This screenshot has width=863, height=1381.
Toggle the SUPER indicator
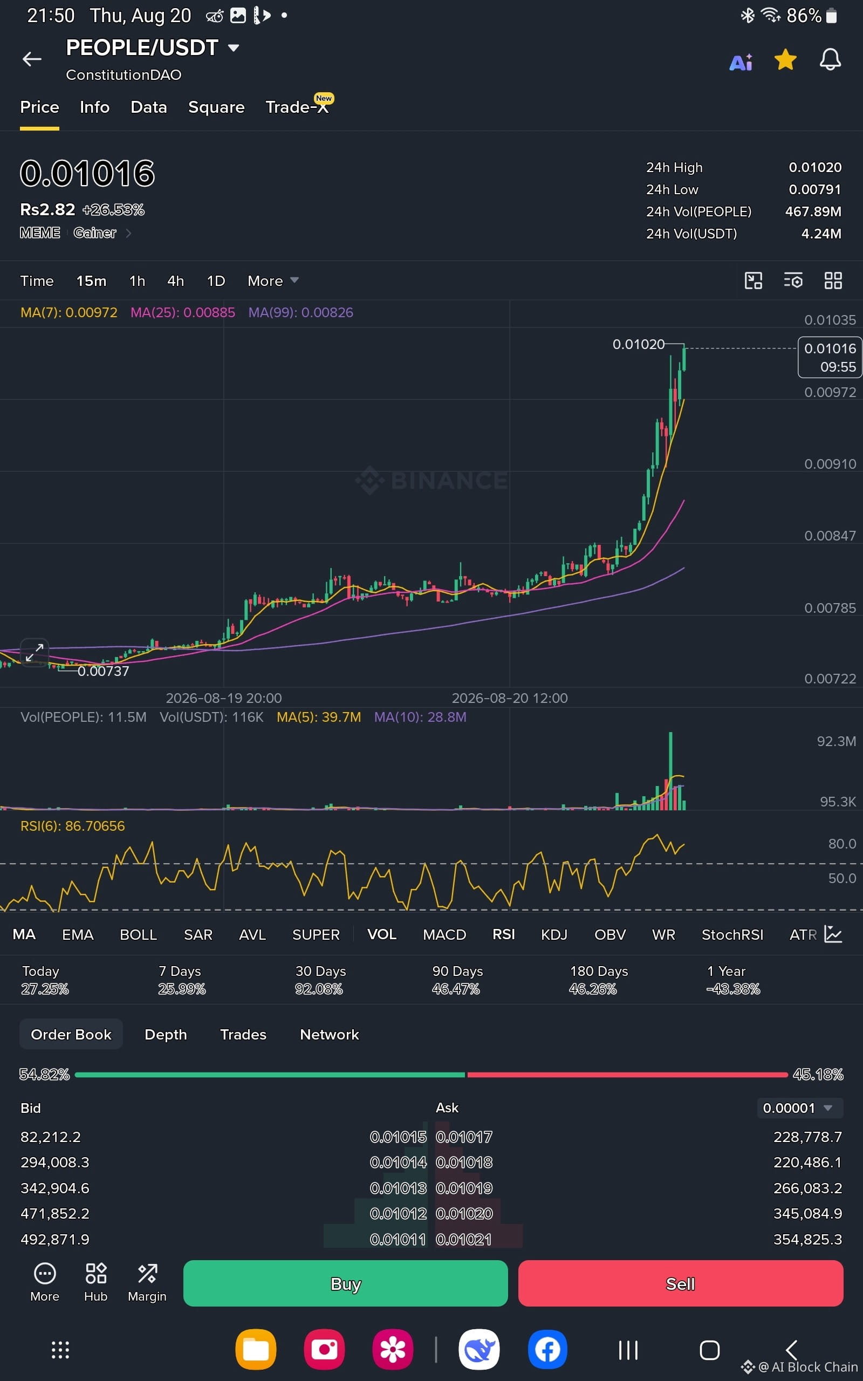(316, 934)
